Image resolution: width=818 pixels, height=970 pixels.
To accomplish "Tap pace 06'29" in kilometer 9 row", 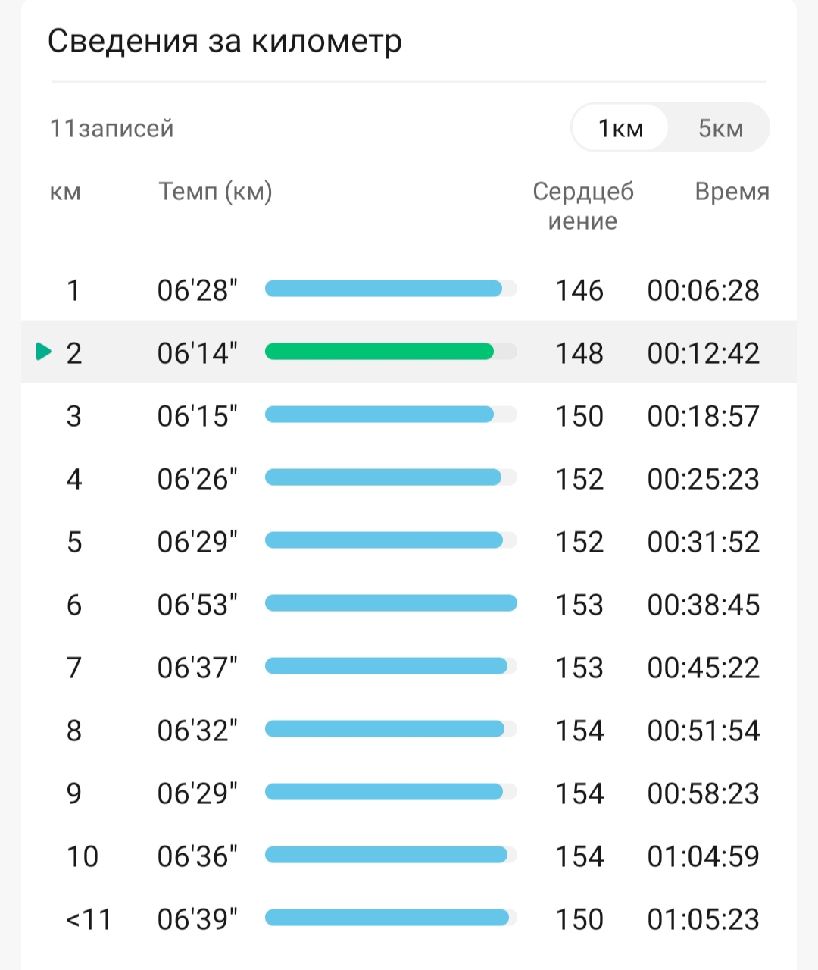I will 197,793.
